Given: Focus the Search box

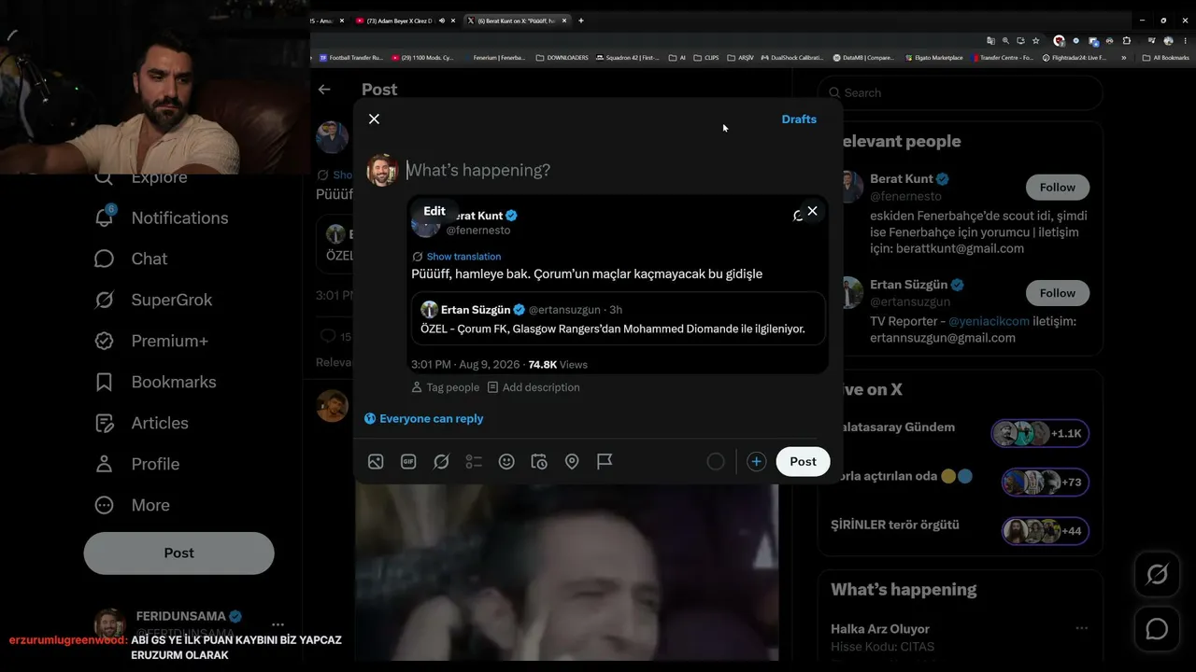Looking at the screenshot, I should point(961,92).
